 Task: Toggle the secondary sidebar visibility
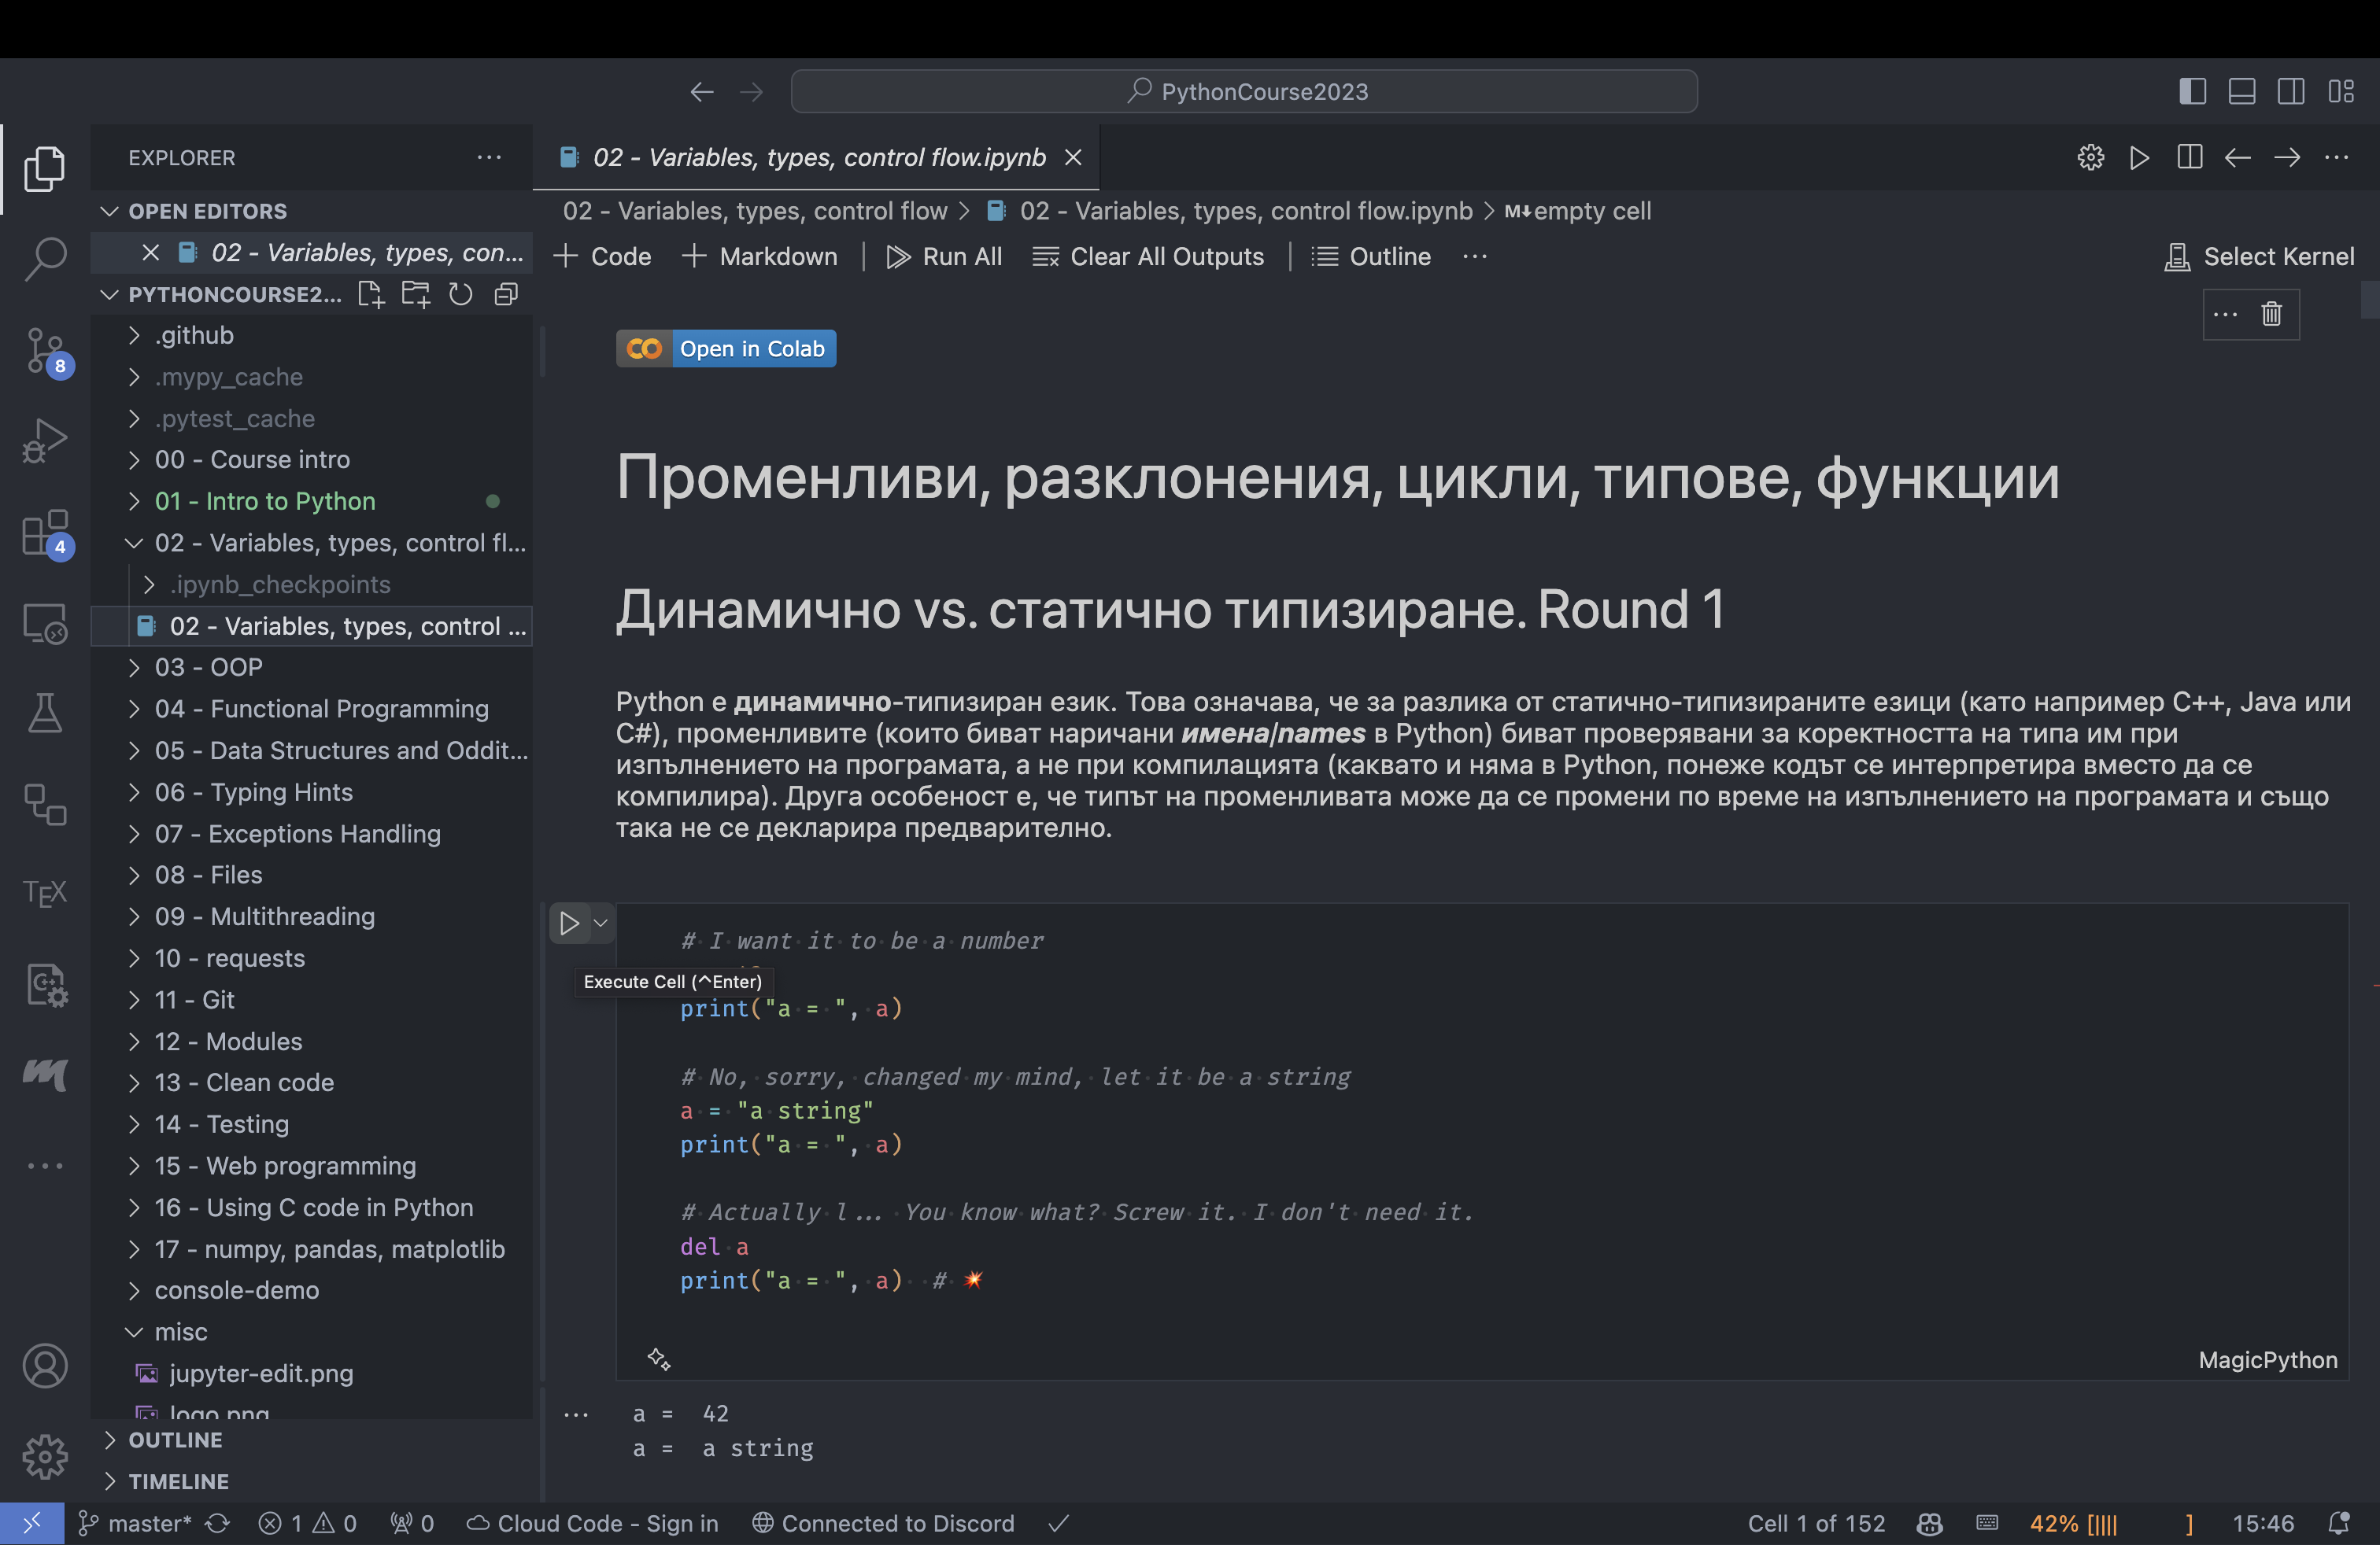(2291, 90)
